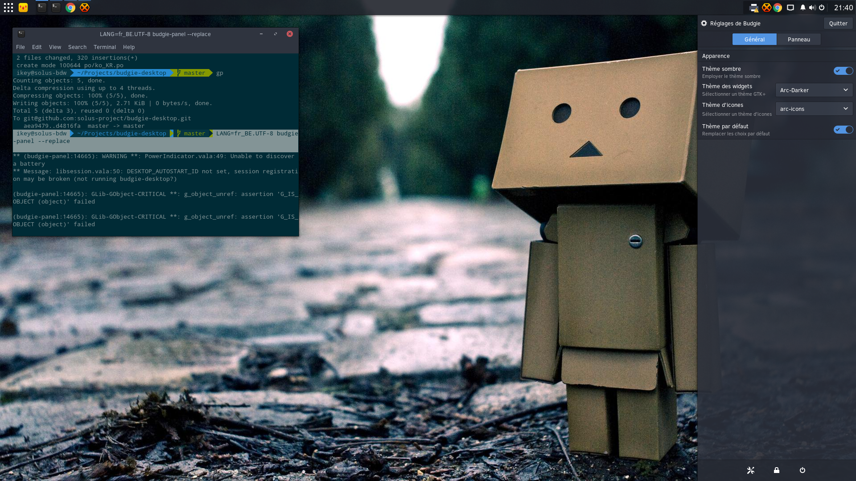Click the 'Compressing objects: 100% (5/5), done.' line
The height and width of the screenshot is (481, 856).
point(80,96)
